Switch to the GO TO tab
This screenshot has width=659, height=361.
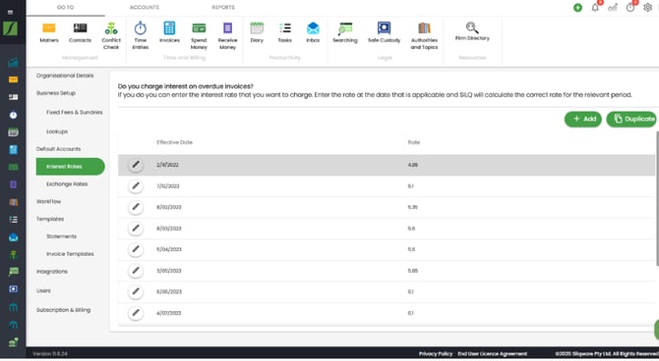(65, 8)
